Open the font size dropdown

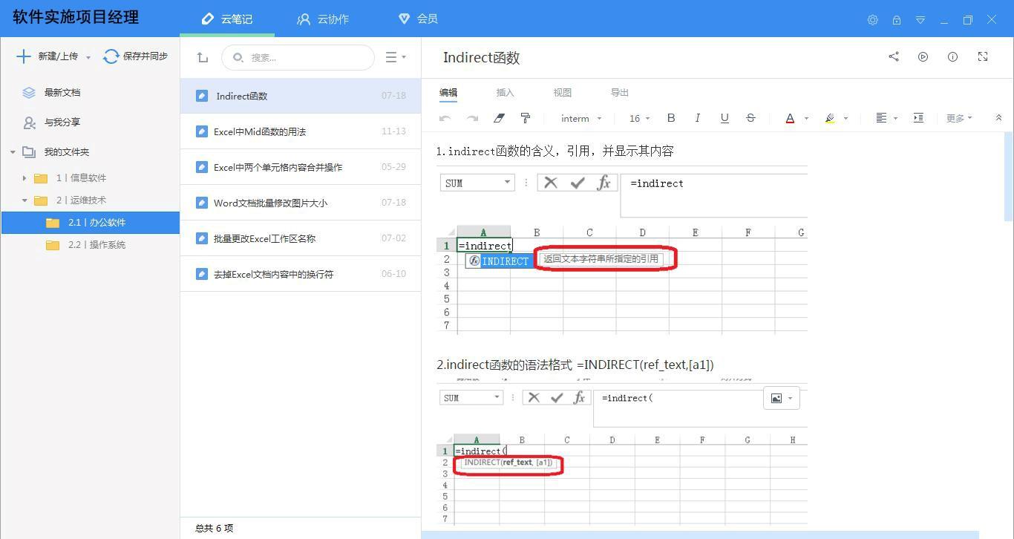pos(639,118)
